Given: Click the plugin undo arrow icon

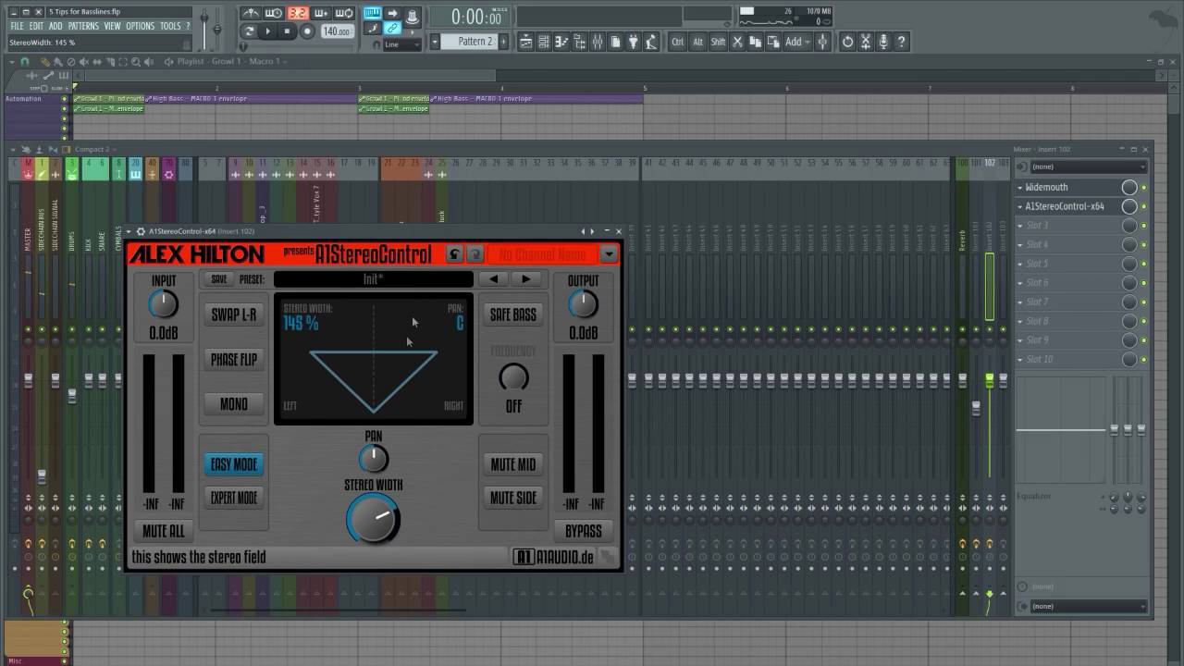Looking at the screenshot, I should [454, 253].
